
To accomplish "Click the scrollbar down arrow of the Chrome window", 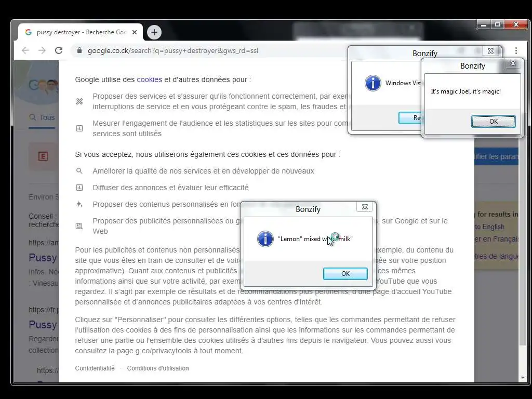I will pyautogui.click(x=523, y=378).
